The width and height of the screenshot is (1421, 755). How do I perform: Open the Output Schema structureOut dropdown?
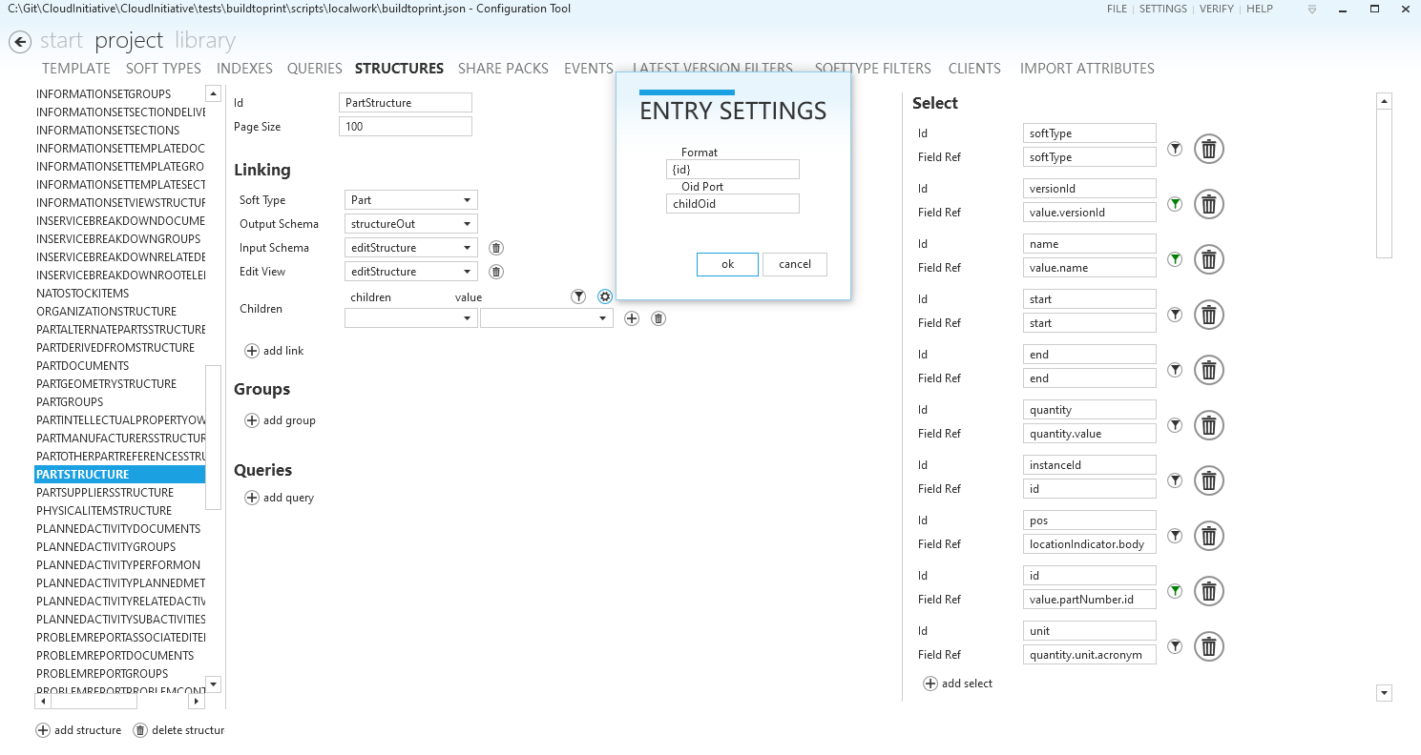410,223
